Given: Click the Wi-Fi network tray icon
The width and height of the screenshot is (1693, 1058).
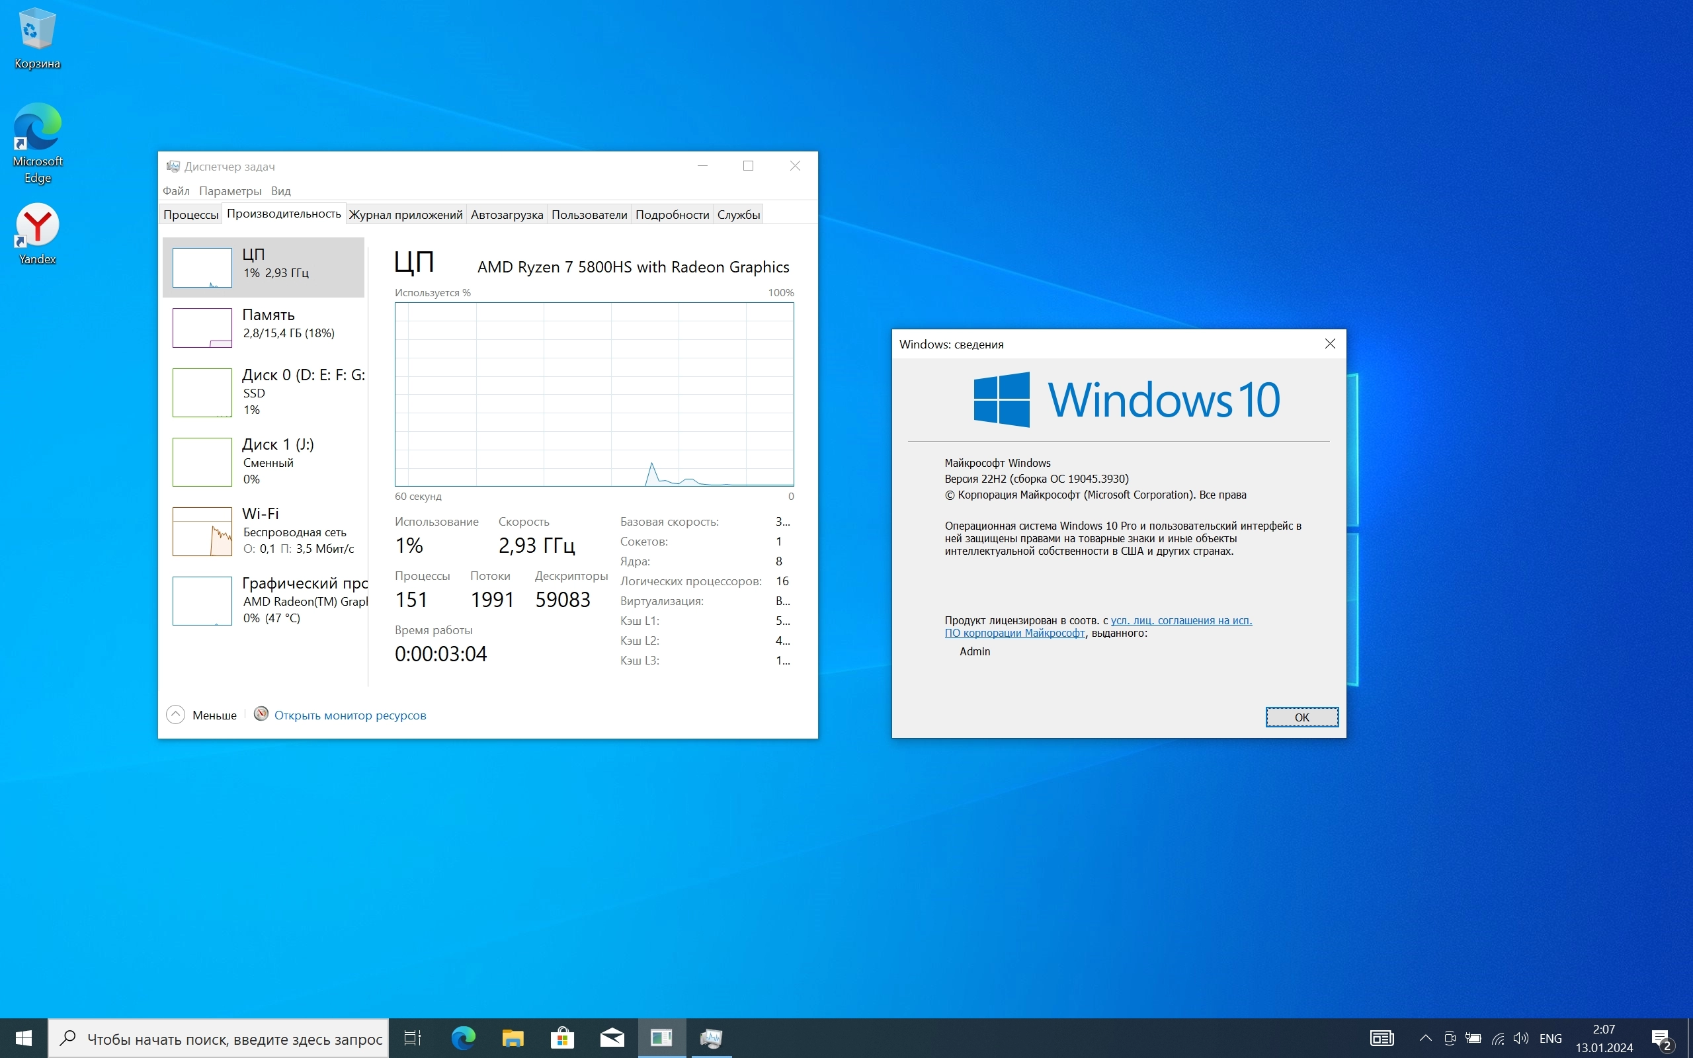Looking at the screenshot, I should tap(1498, 1038).
